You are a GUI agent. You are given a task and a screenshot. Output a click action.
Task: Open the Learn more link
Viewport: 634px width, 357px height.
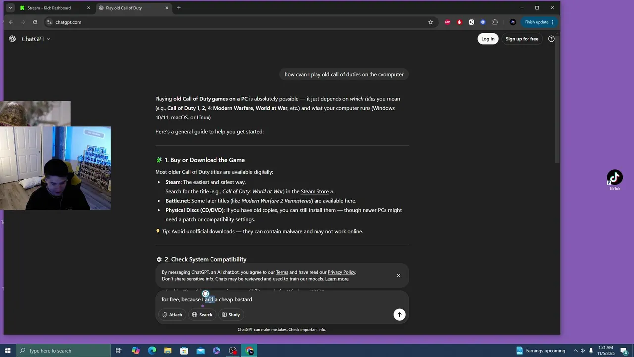click(337, 279)
